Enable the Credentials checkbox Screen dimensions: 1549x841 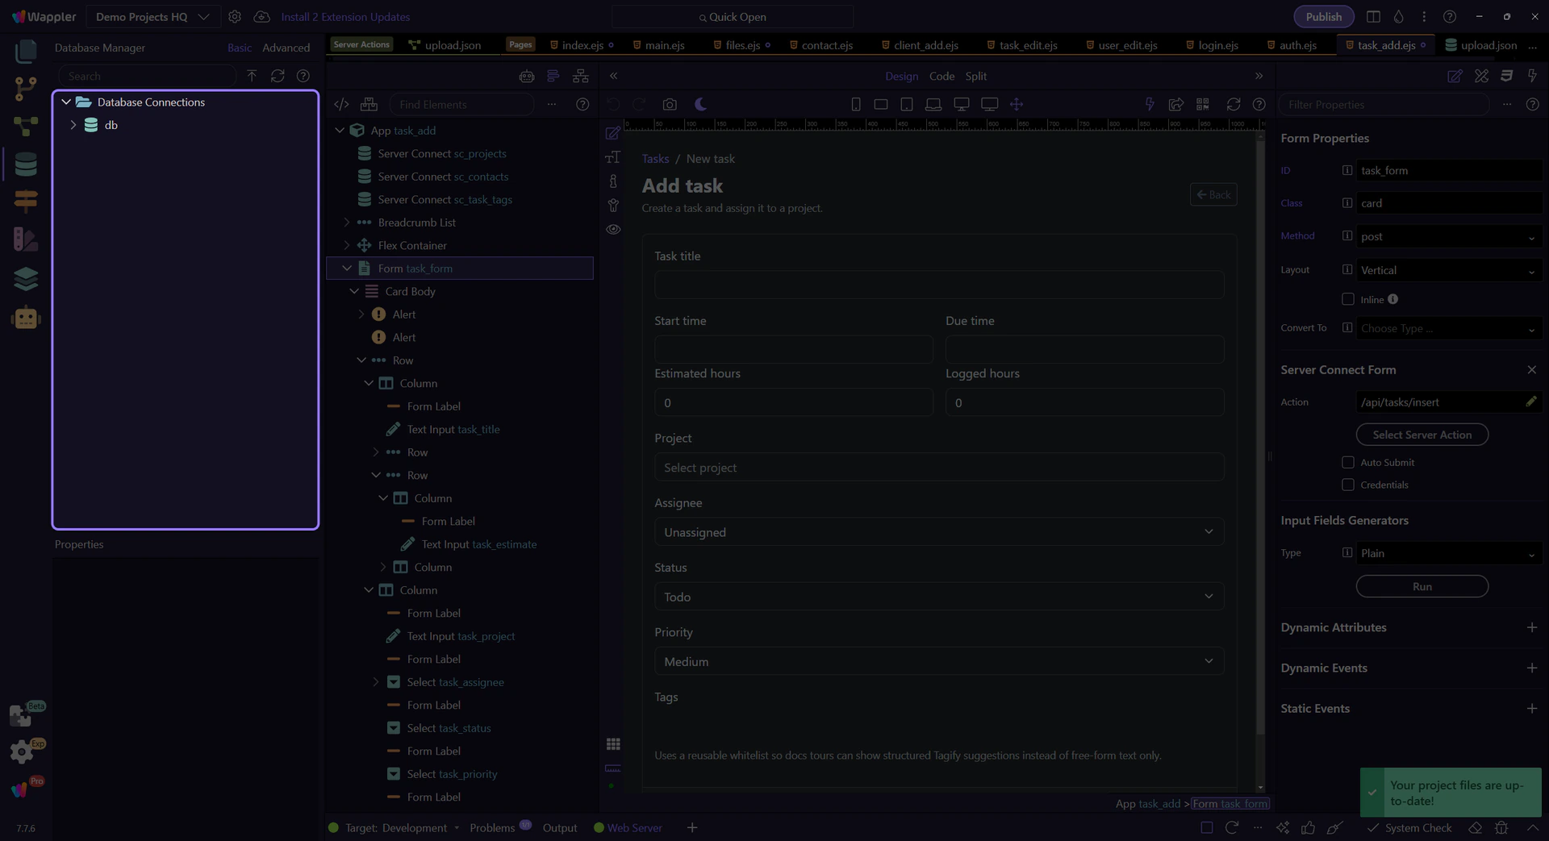pyautogui.click(x=1347, y=485)
